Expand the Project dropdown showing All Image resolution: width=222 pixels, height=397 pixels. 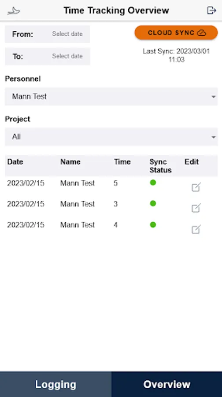pos(111,137)
